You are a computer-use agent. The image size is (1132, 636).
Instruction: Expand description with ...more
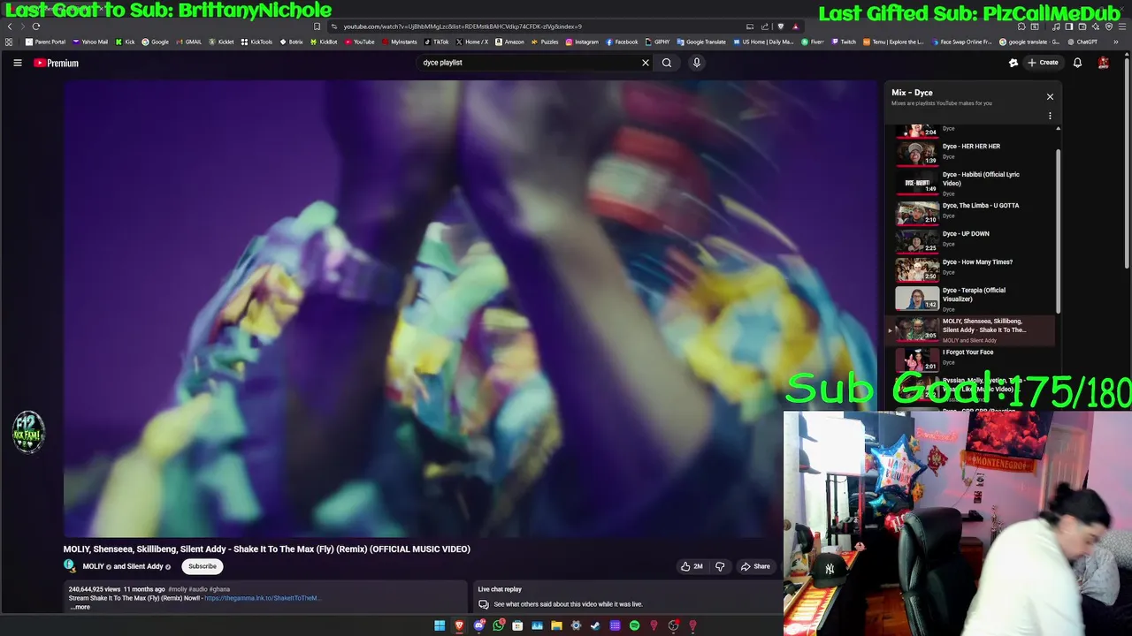[80, 607]
